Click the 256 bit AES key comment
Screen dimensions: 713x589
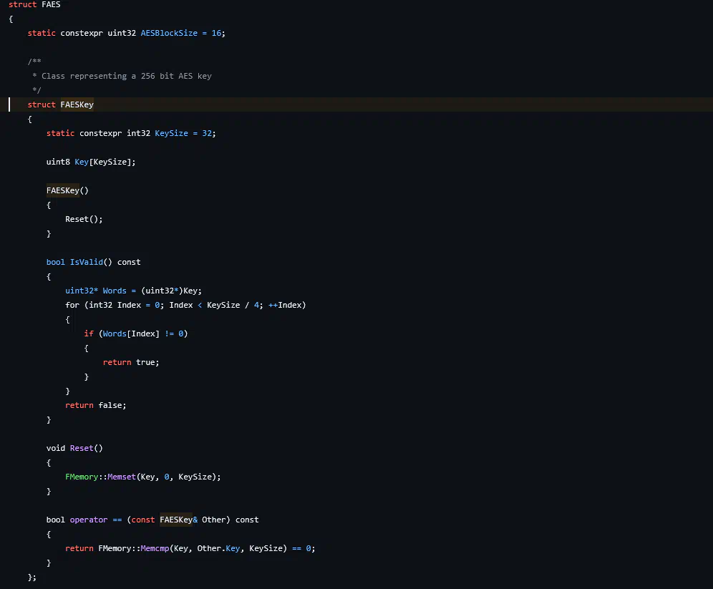tap(126, 76)
